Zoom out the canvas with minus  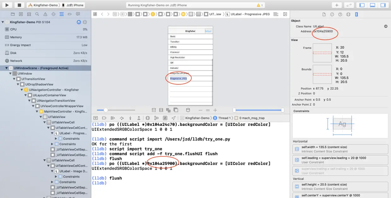[x=200, y=110]
